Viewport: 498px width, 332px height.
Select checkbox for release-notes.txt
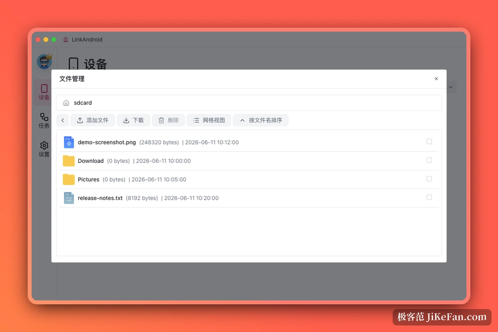pos(429,197)
